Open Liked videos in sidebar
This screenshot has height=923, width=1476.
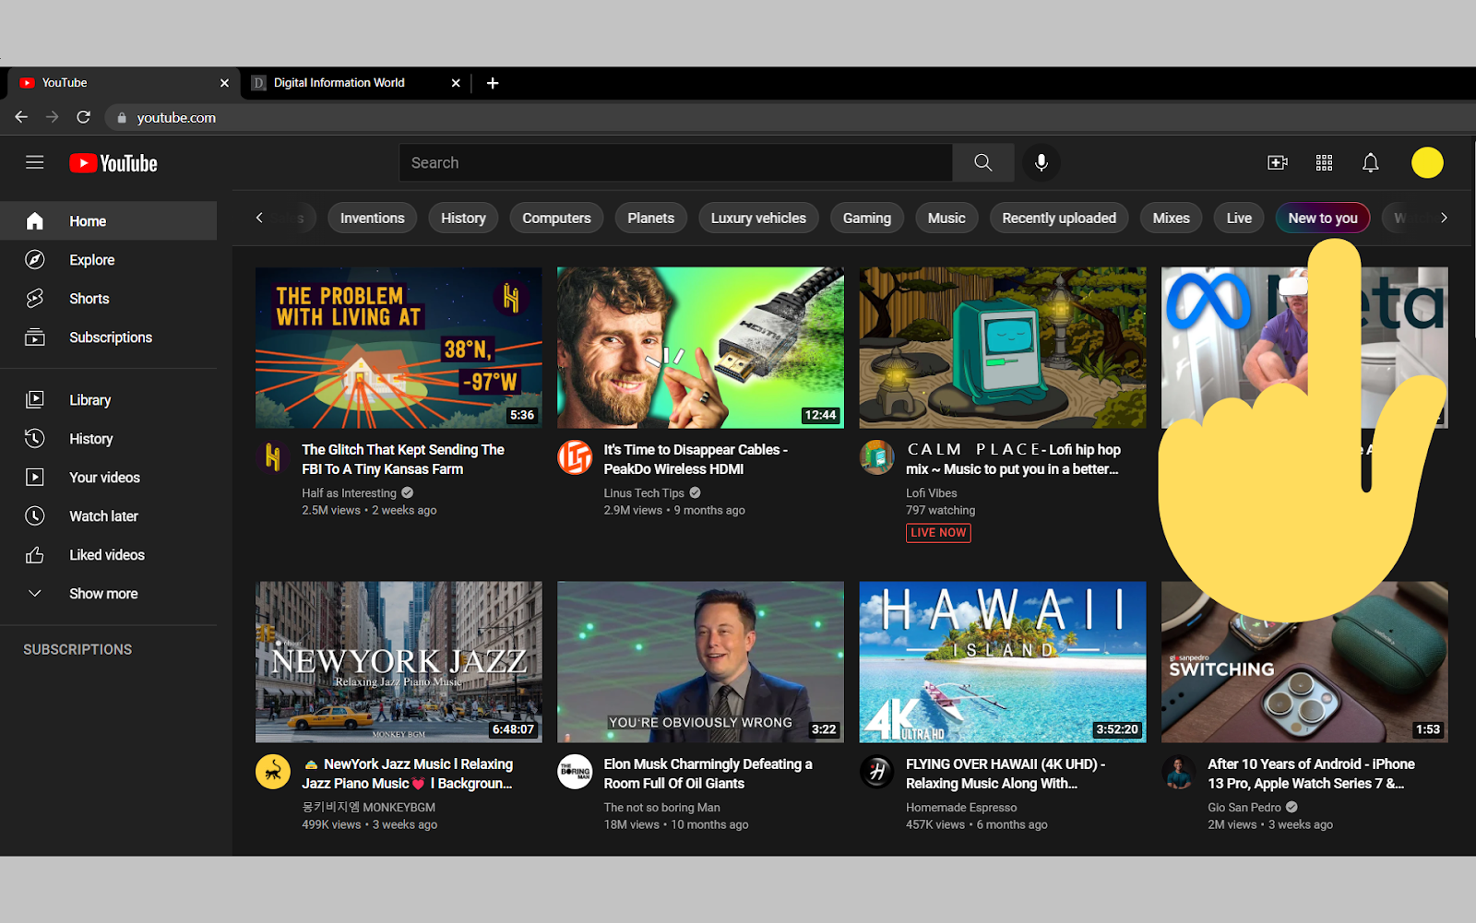[109, 555]
